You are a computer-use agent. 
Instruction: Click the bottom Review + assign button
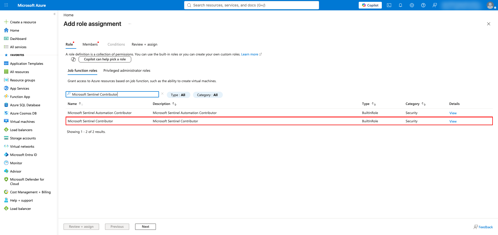pos(81,227)
